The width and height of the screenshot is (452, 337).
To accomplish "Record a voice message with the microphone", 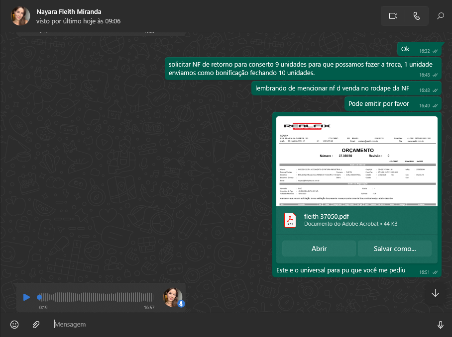I will [440, 325].
